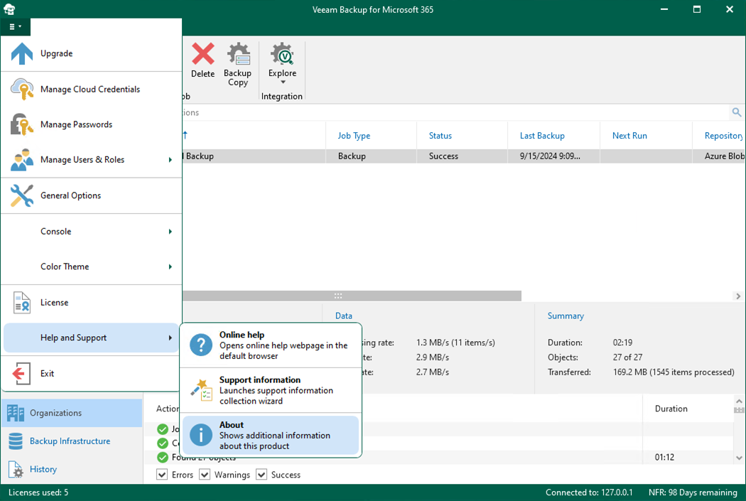
Task: Open General Options from the menu
Action: pyautogui.click(x=92, y=195)
